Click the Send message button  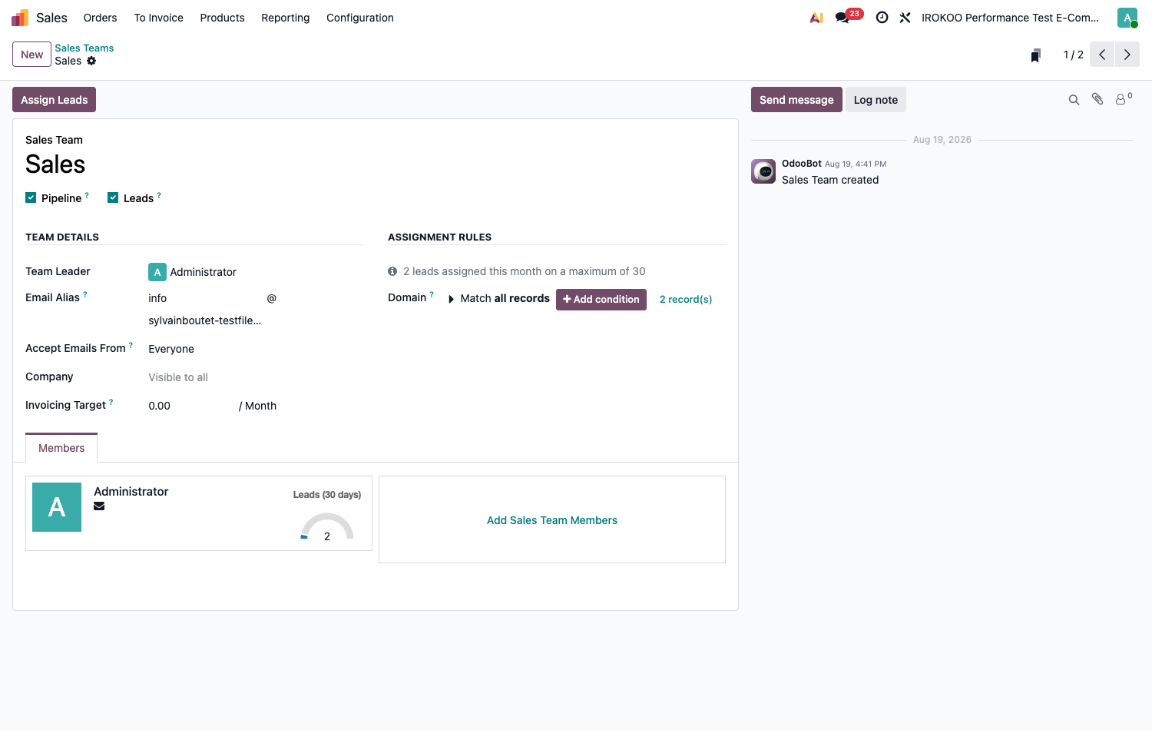point(796,100)
